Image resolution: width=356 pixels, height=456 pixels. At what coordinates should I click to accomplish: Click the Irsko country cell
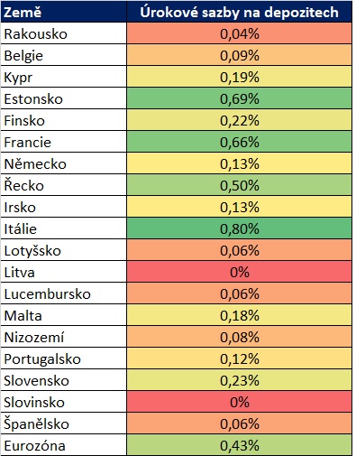click(63, 207)
